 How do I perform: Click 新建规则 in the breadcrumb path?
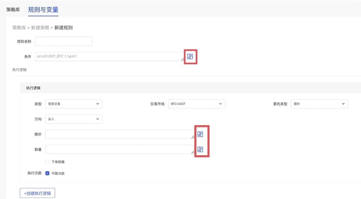pos(63,28)
